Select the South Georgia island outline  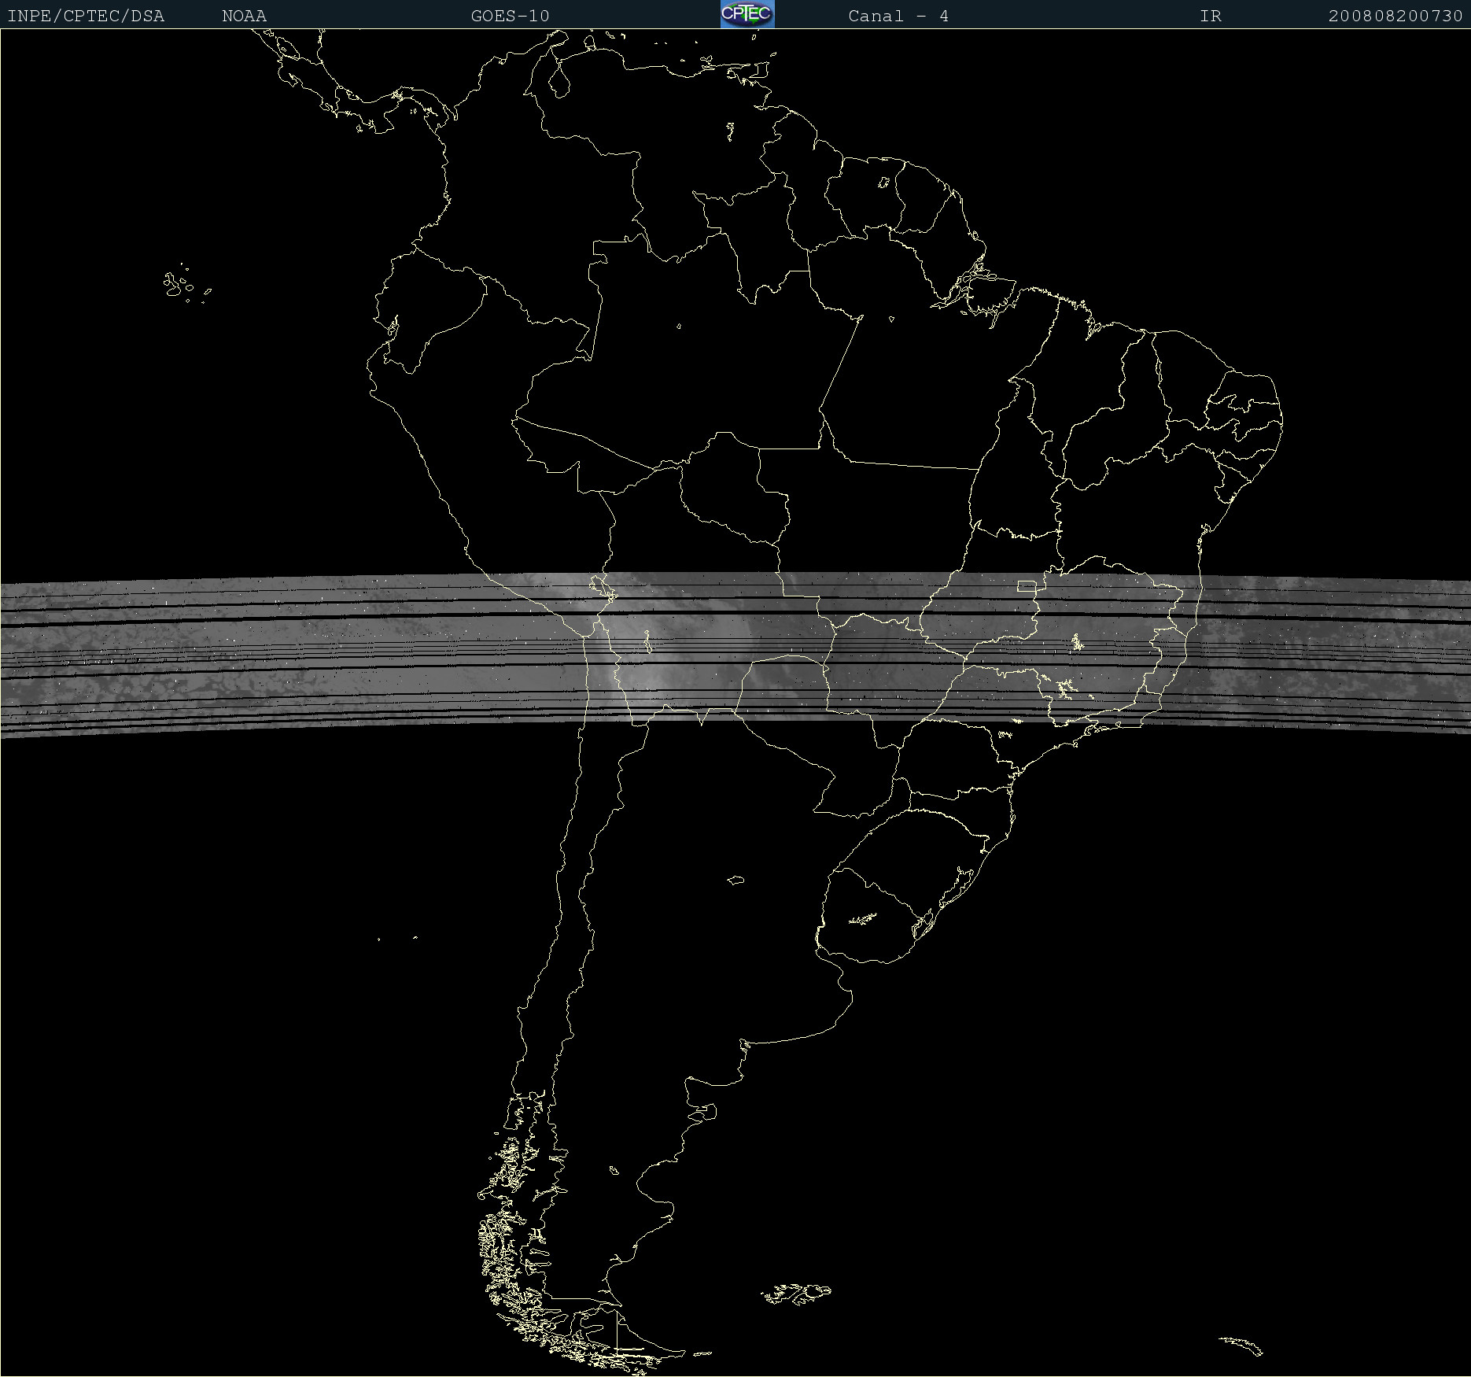[x=1241, y=1346]
